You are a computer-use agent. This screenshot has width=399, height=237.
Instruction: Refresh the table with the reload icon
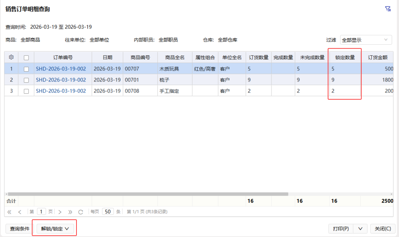(81, 211)
